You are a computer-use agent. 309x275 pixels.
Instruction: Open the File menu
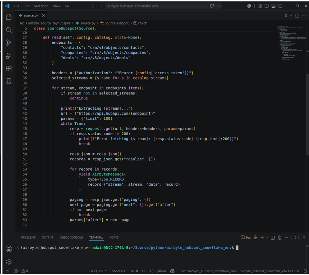[x=16, y=6]
